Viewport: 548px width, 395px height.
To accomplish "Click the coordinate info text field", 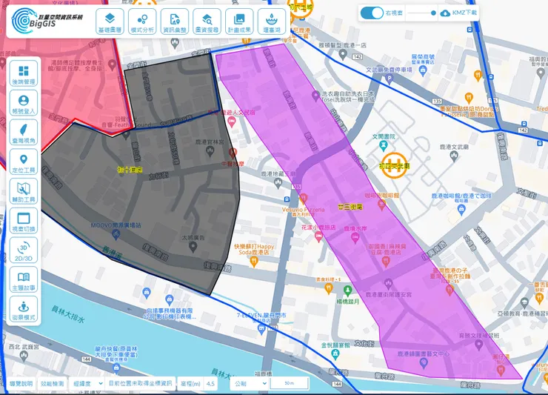I will point(141,383).
